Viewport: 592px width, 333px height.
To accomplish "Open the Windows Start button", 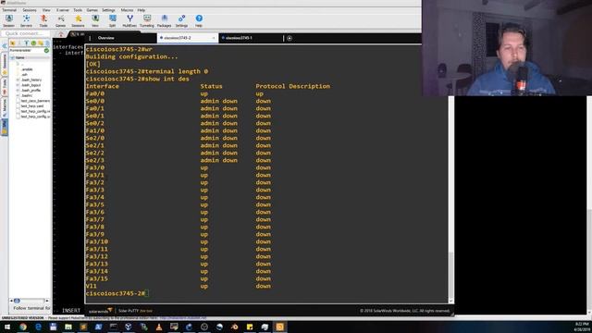I will [x=7, y=327].
